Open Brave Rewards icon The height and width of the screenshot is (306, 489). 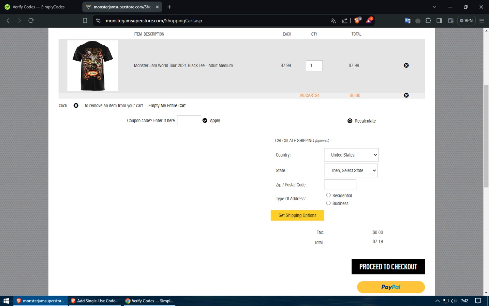coord(369,21)
